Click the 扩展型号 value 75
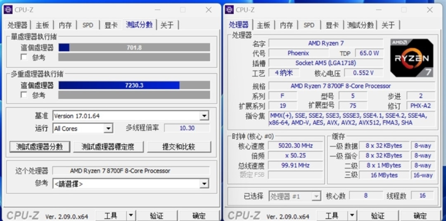Screen dimensions: 446x221 click(x=353, y=105)
